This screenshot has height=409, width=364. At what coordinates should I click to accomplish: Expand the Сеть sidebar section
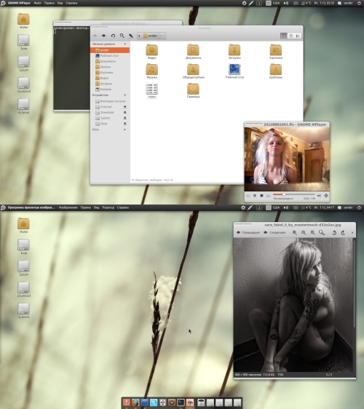pos(124,130)
